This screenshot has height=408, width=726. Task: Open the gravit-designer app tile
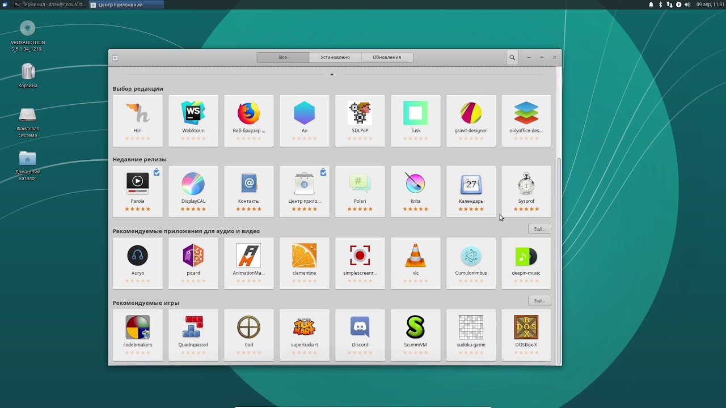point(471,121)
